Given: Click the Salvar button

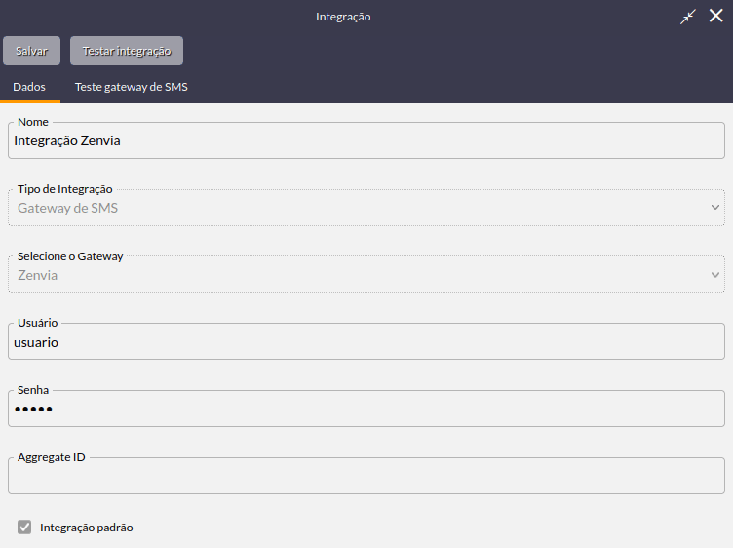Looking at the screenshot, I should pyautogui.click(x=31, y=51).
